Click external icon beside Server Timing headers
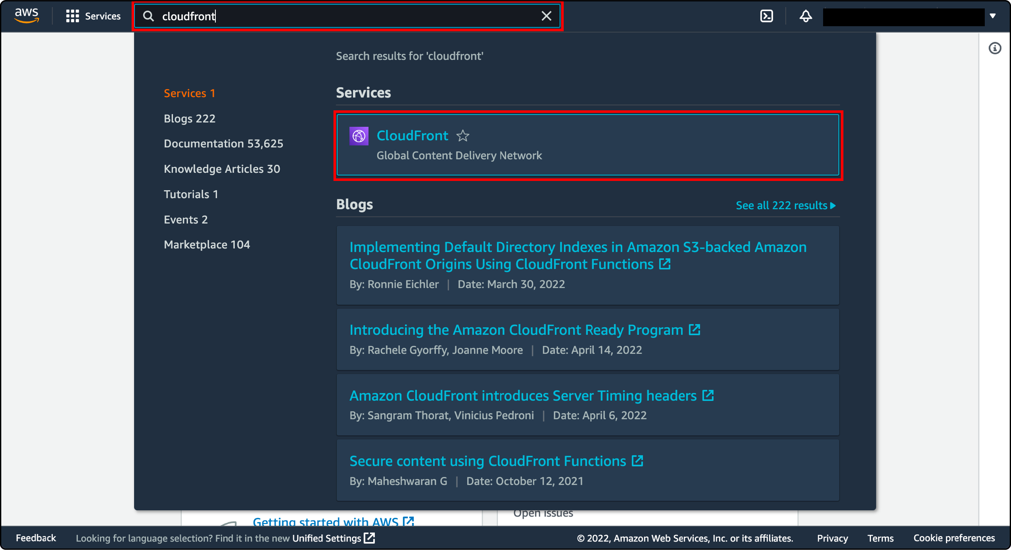Screen dimensions: 1011x550 pos(708,396)
